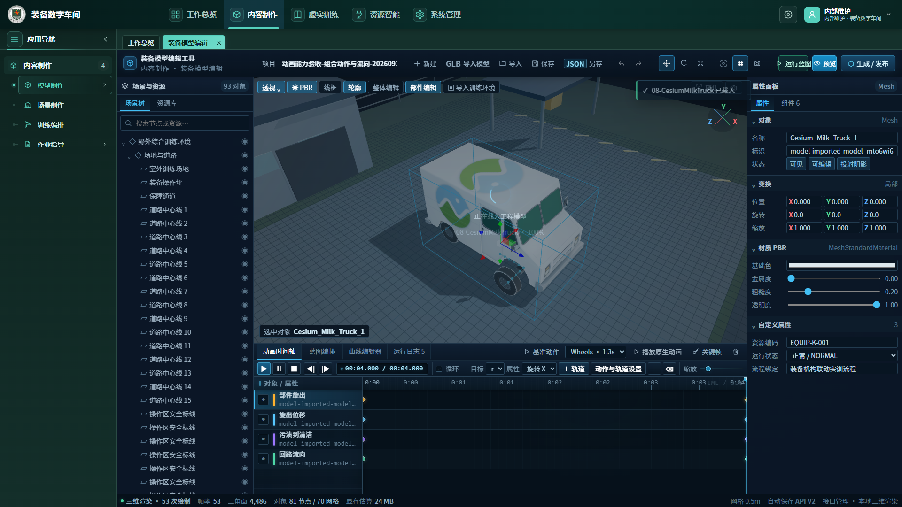Open the 曲线编辑器 tab
902x507 pixels.
pyautogui.click(x=365, y=352)
